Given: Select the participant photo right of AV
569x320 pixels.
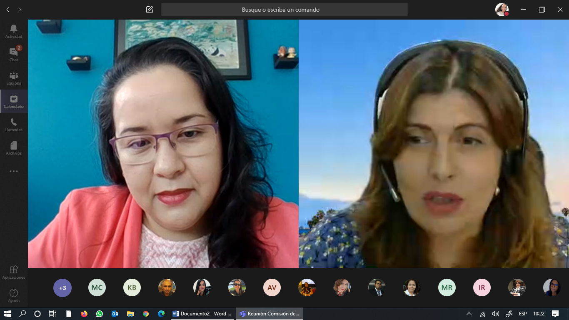Looking at the screenshot, I should [x=307, y=287].
